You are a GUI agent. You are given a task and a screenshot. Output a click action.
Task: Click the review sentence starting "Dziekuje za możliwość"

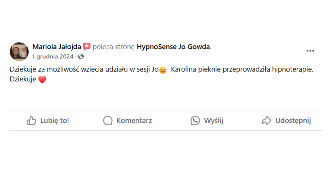click(82, 70)
